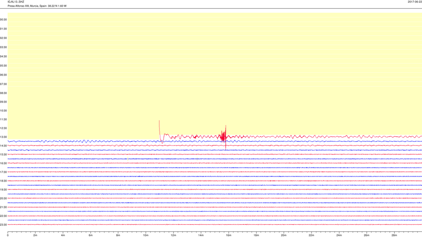Click the 17:30 time label

[4, 172]
